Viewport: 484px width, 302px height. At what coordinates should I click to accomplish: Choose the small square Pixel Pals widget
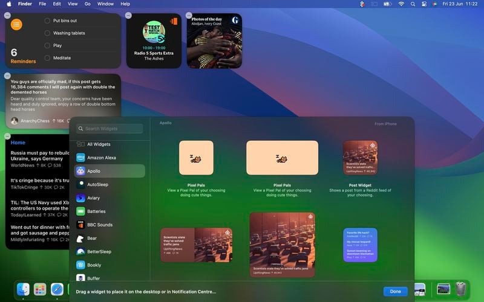(196, 158)
